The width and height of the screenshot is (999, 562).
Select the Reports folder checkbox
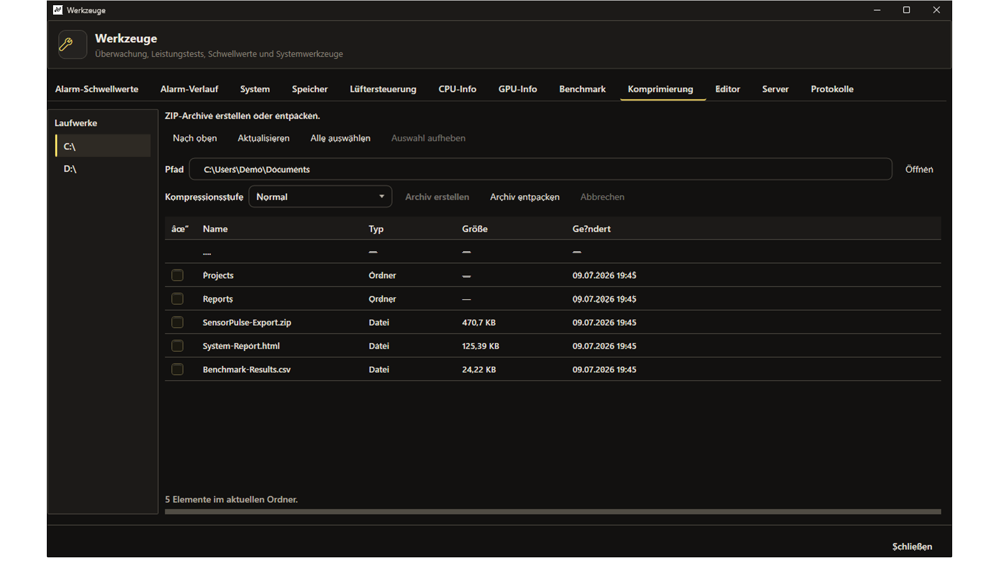177,299
